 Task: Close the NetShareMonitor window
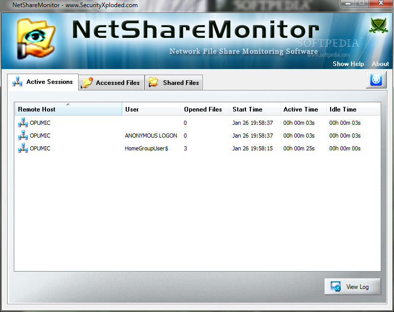(x=381, y=4)
